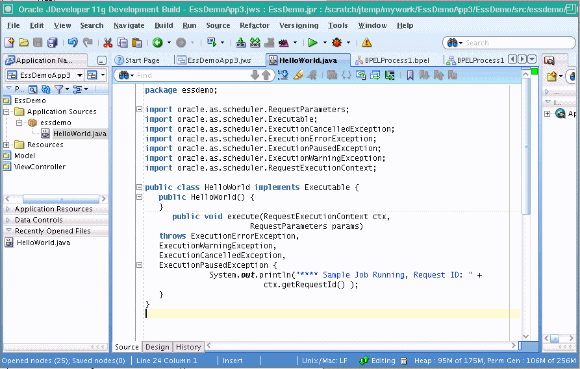
Task: Expand the Data Controls panel
Action: [8, 220]
